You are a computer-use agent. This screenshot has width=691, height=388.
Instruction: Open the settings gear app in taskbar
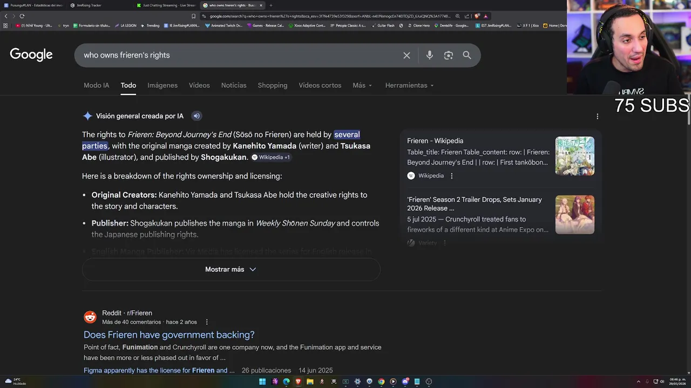(357, 382)
